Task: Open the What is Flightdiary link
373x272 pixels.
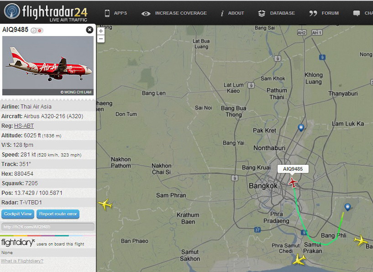Action: pyautogui.click(x=22, y=261)
